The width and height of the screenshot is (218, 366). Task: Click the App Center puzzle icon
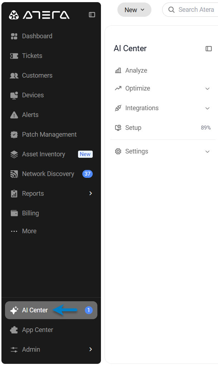pyautogui.click(x=14, y=330)
